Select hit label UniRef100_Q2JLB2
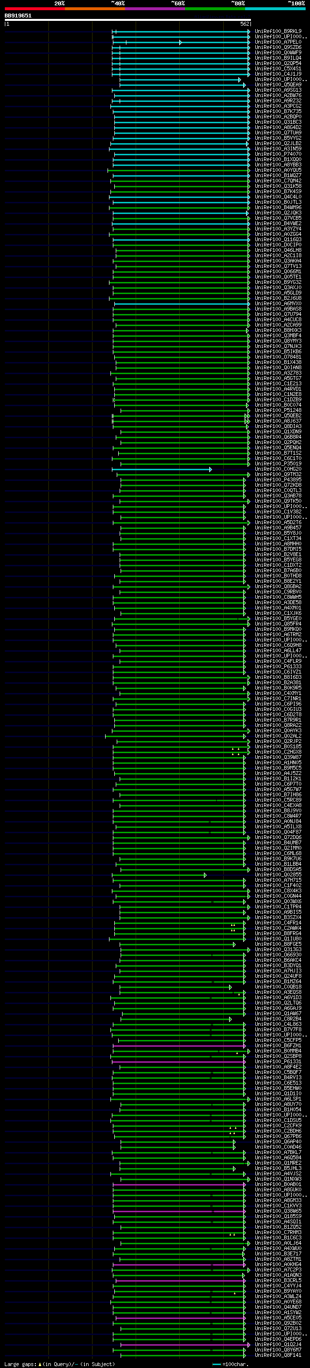The width and height of the screenshot is (310, 1368). pos(278,143)
